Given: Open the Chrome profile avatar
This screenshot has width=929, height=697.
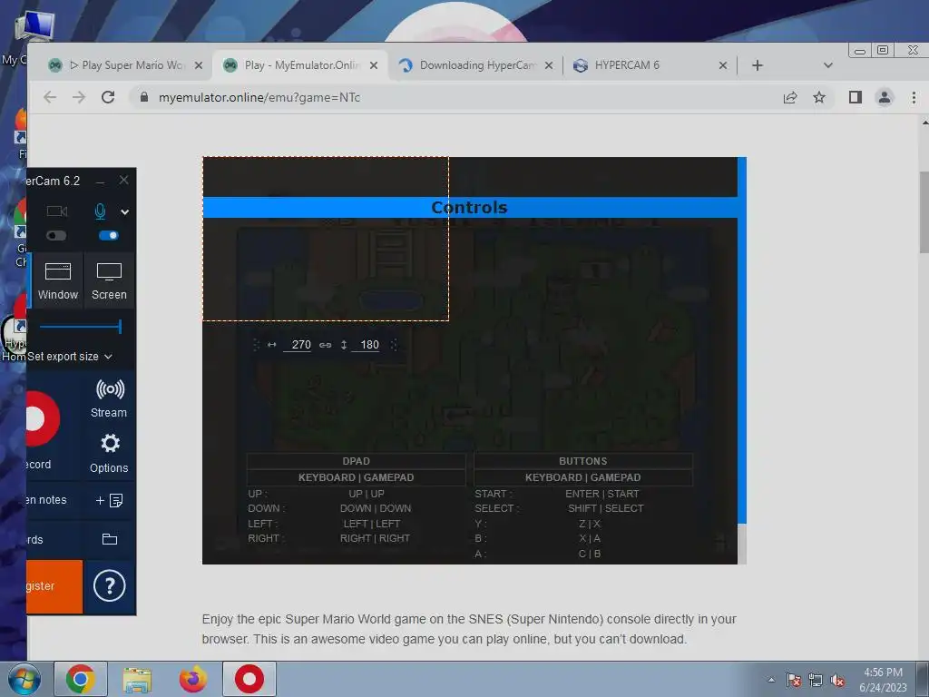Looking at the screenshot, I should coord(885,97).
